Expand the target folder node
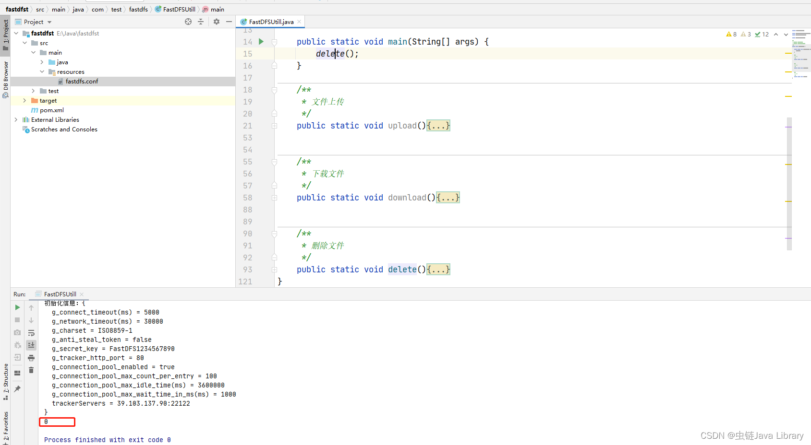 [x=25, y=100]
